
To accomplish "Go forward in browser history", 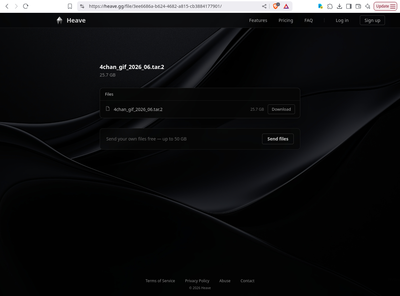I will click(16, 6).
